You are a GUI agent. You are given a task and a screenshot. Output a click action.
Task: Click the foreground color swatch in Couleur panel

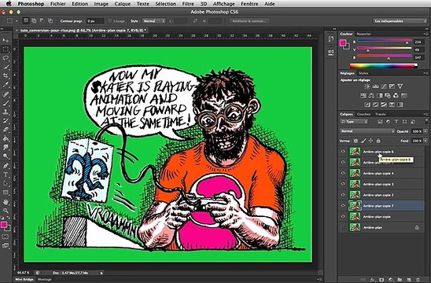(x=343, y=42)
